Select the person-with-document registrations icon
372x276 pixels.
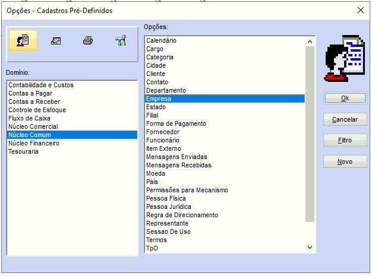[x=23, y=41]
